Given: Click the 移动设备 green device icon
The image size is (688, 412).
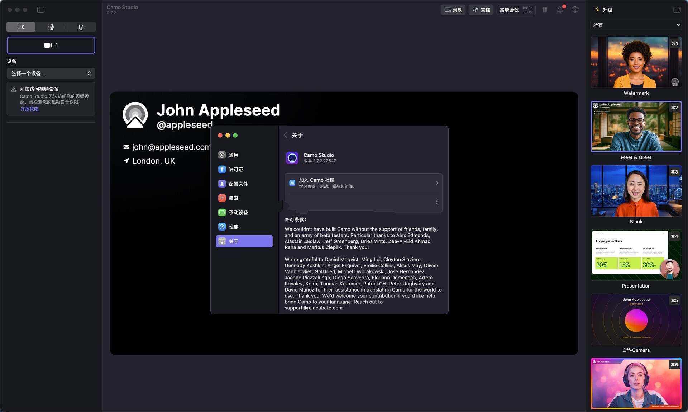Looking at the screenshot, I should [x=222, y=213].
